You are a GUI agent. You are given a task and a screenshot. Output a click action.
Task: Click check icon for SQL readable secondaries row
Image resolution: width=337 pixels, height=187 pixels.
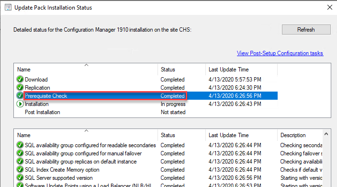click(20, 145)
